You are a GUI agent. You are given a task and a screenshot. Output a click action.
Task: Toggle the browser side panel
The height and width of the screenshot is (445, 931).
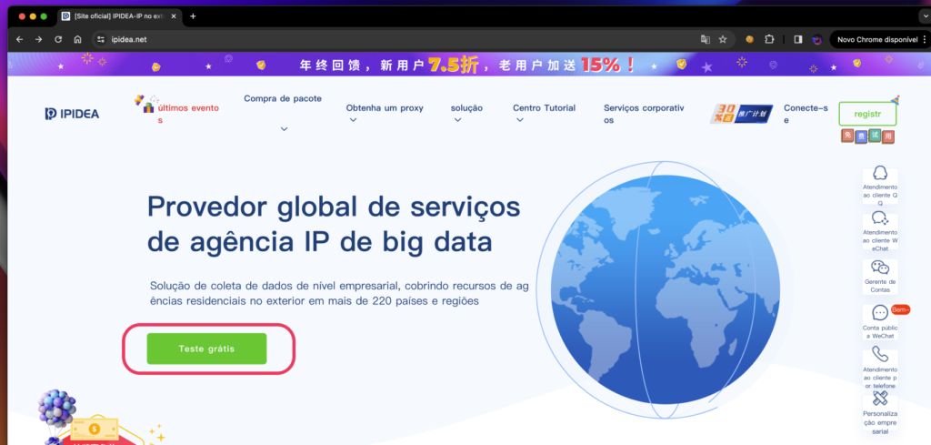[797, 40]
